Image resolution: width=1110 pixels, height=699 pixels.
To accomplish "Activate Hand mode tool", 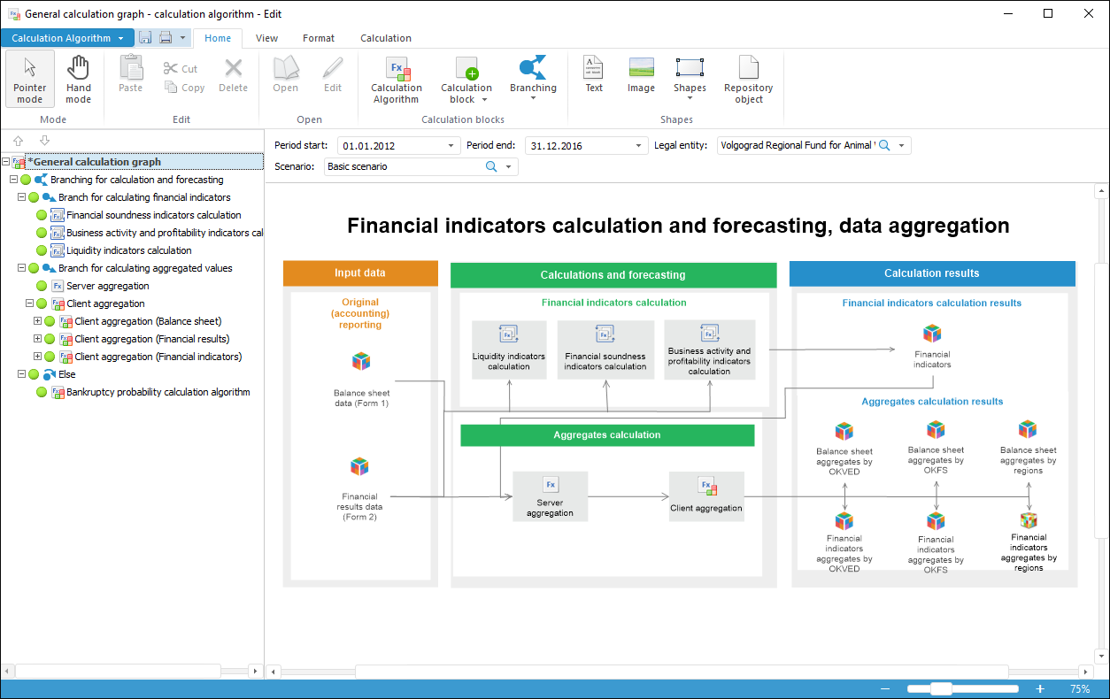I will 79,79.
